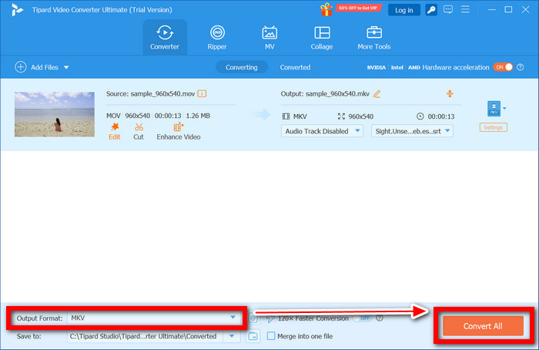Click the source file size 1.26 MB
The width and height of the screenshot is (539, 350).
198,116
